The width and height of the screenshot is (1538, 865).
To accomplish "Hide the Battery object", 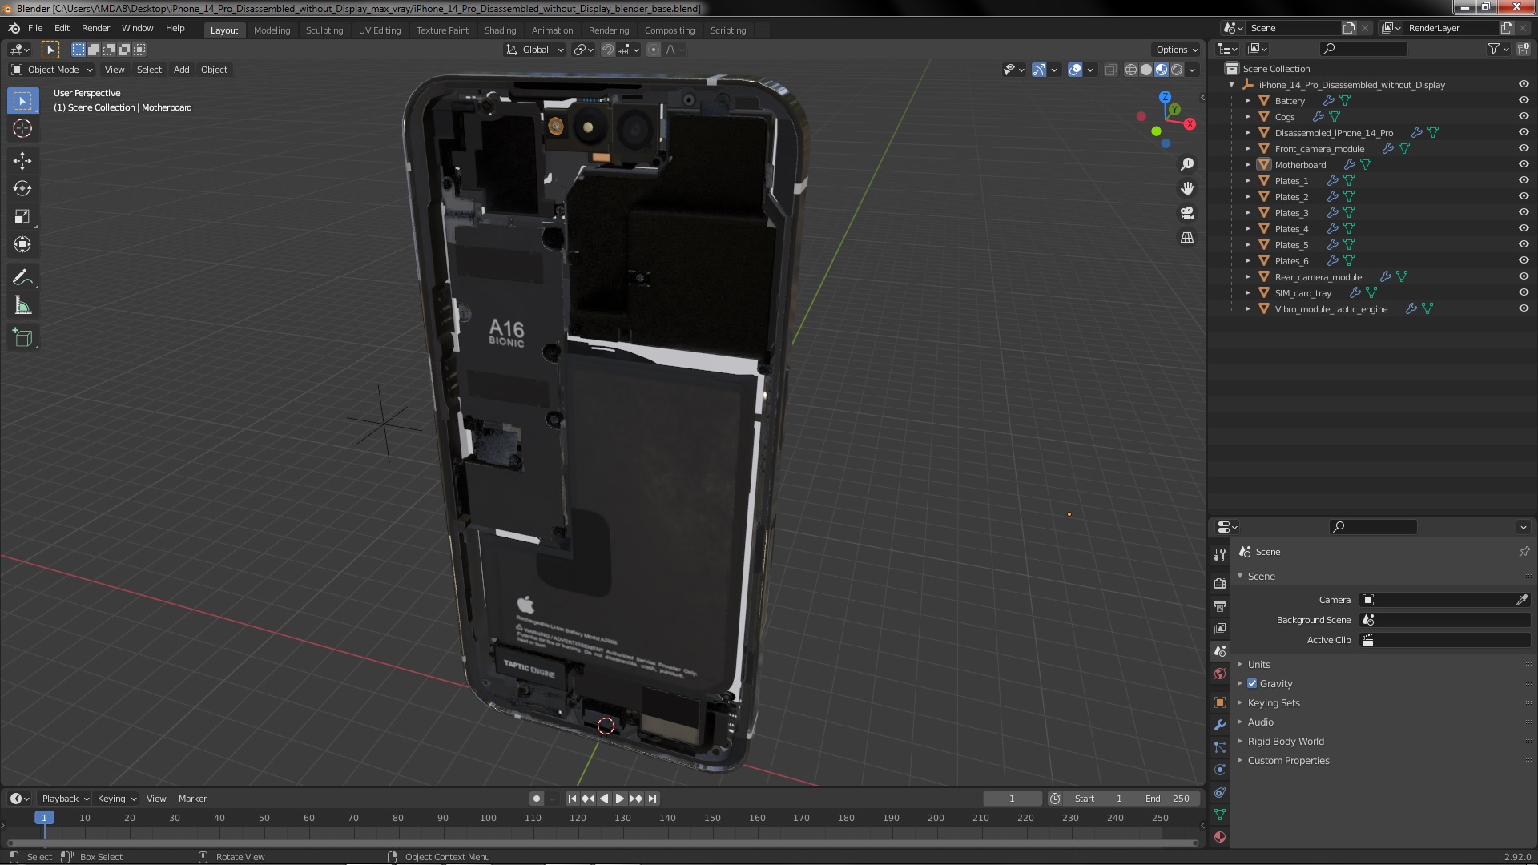I will 1524,100.
